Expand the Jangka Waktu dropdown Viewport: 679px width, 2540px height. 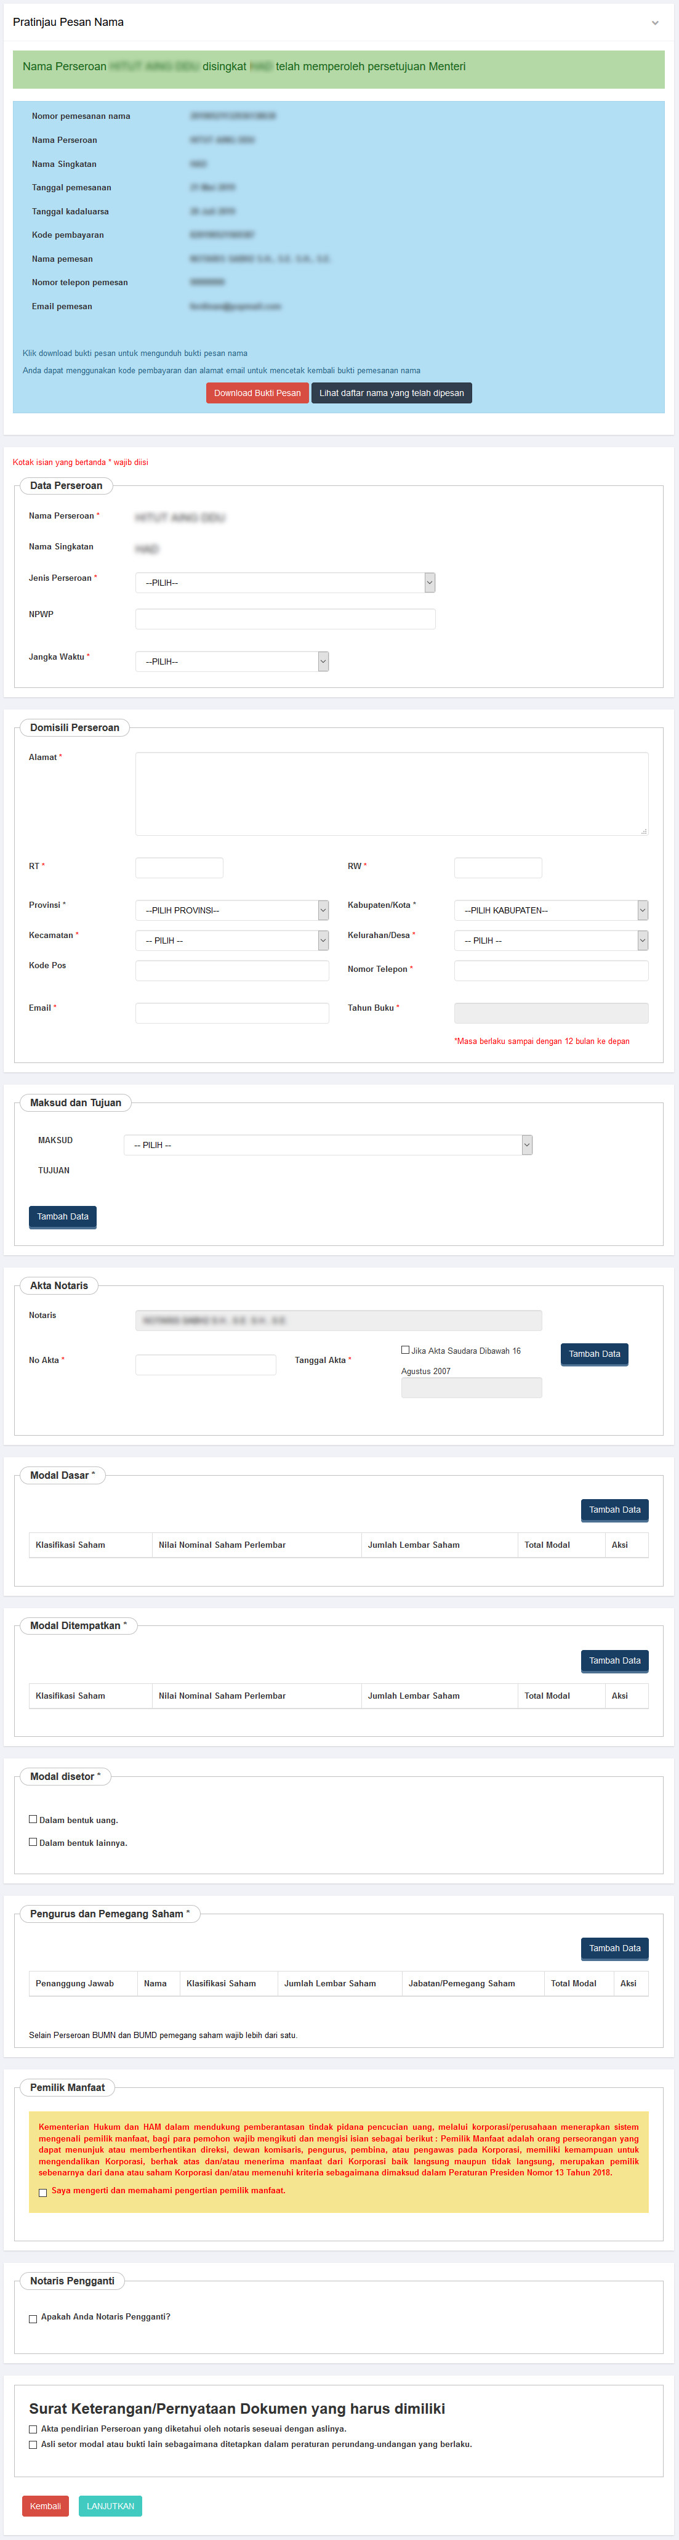click(x=231, y=661)
